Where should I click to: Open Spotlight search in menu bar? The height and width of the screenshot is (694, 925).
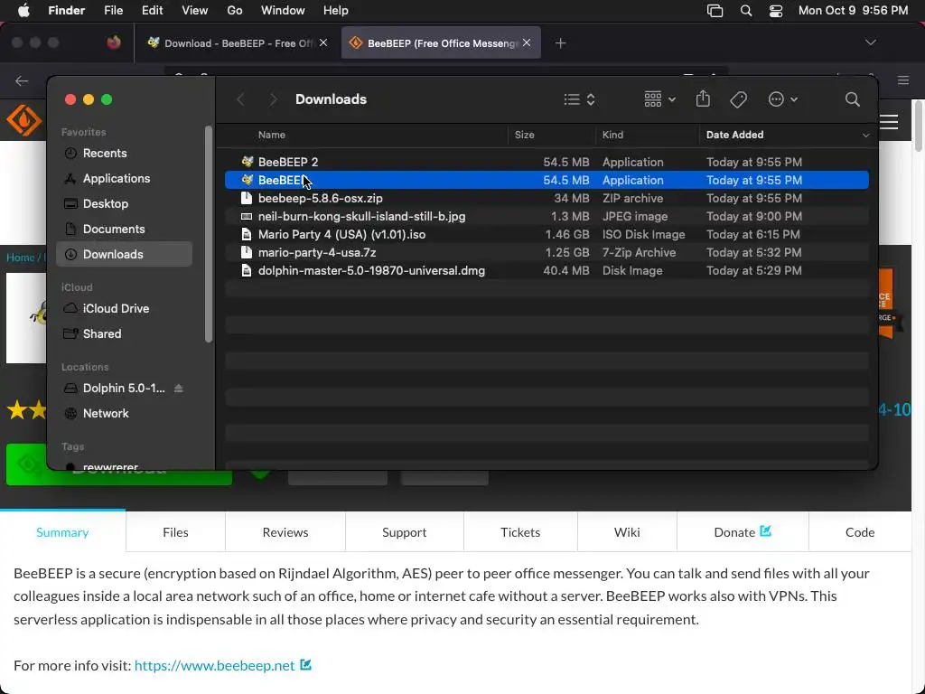pyautogui.click(x=745, y=11)
